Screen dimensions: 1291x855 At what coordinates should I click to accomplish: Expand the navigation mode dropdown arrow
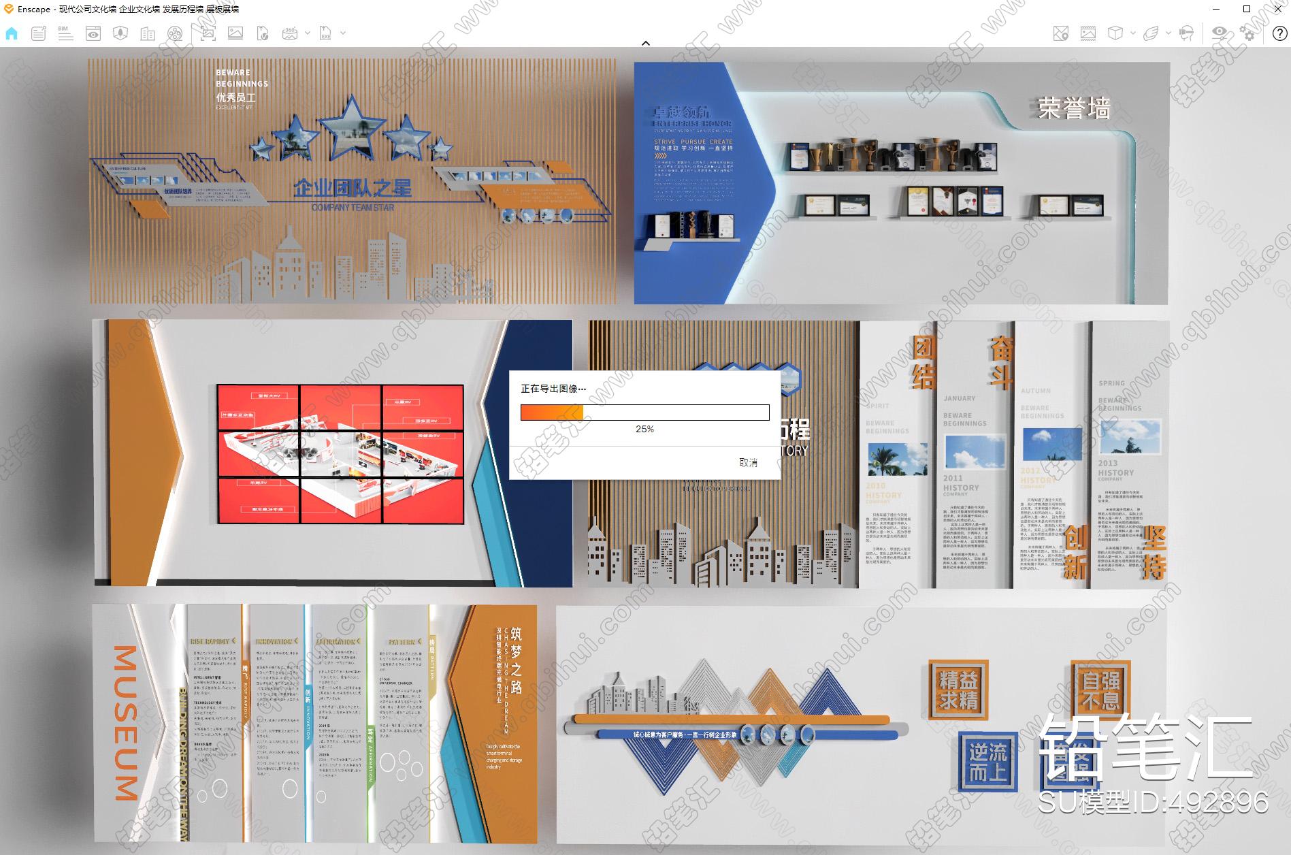pos(1168,33)
